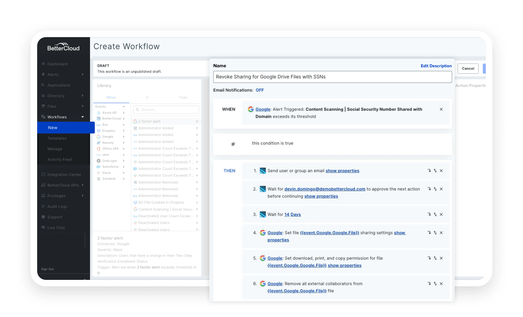Delete step 2 approval action
Viewport: 523px width, 317px height.
tap(441, 189)
